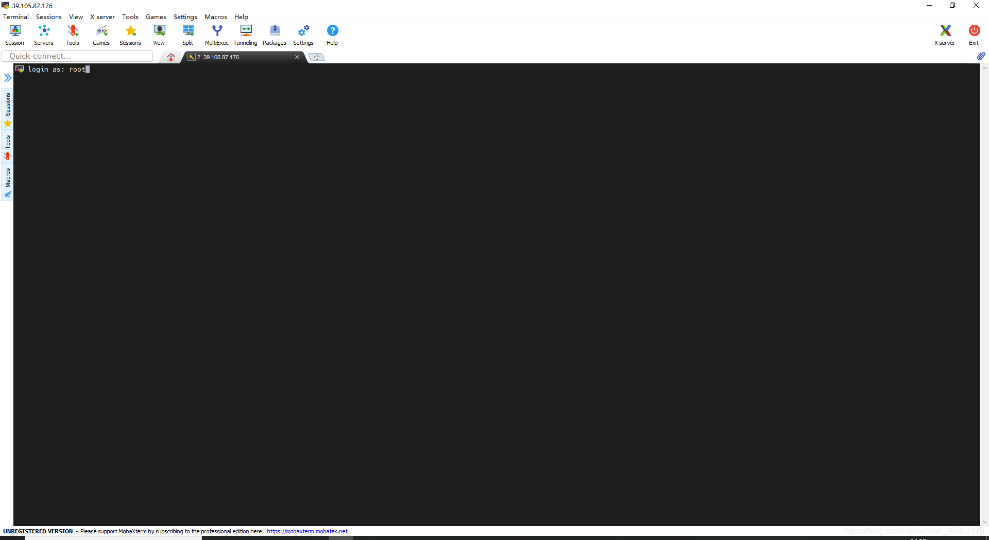The image size is (989, 540).
Task: Open the Tools menu in menu bar
Action: [130, 17]
